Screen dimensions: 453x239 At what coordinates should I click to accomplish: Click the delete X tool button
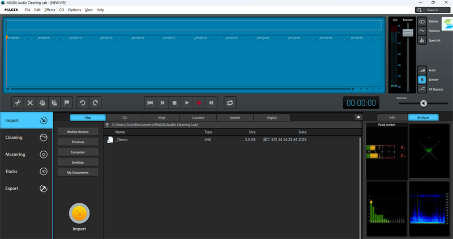30,103
